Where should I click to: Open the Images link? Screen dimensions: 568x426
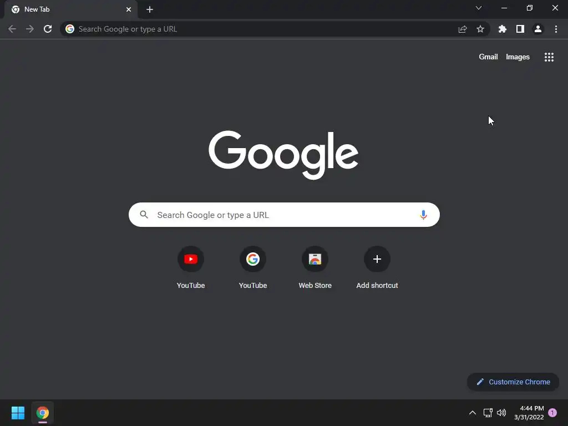(518, 57)
